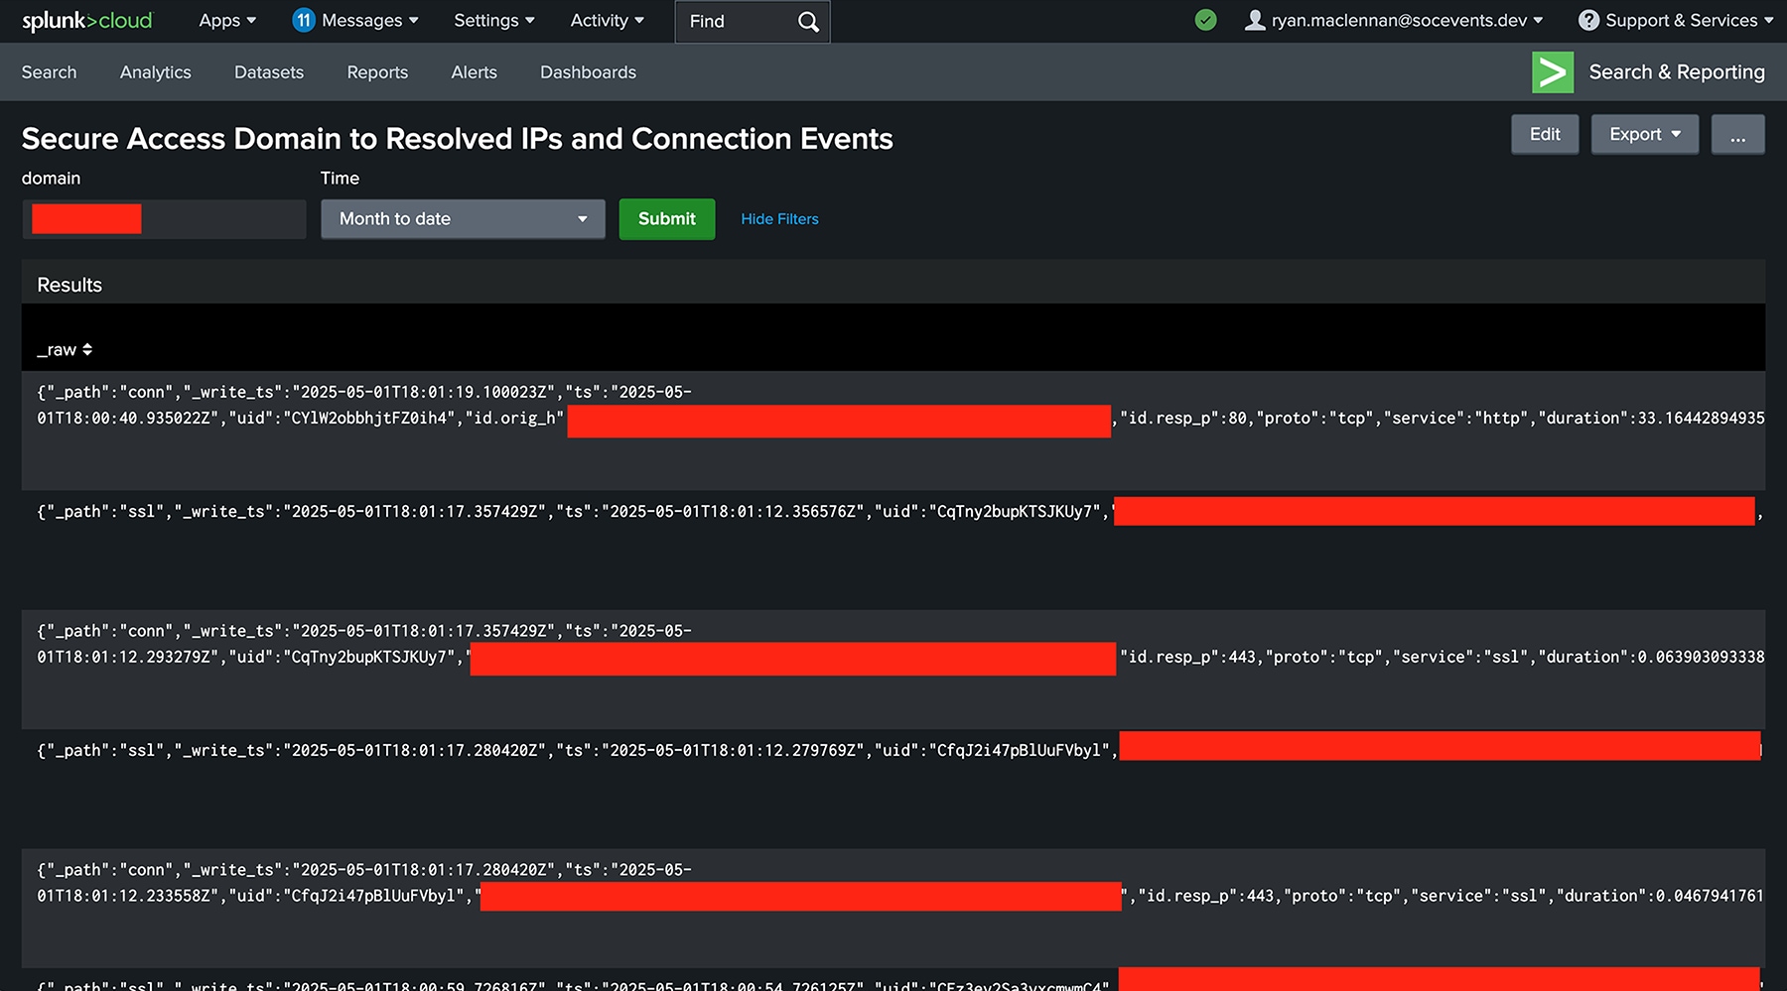Viewport: 1787px width, 991px height.
Task: Click the Results panel title
Action: pos(69,285)
